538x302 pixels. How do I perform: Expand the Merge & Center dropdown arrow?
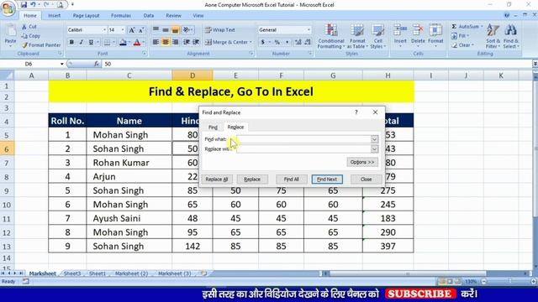pyautogui.click(x=251, y=42)
